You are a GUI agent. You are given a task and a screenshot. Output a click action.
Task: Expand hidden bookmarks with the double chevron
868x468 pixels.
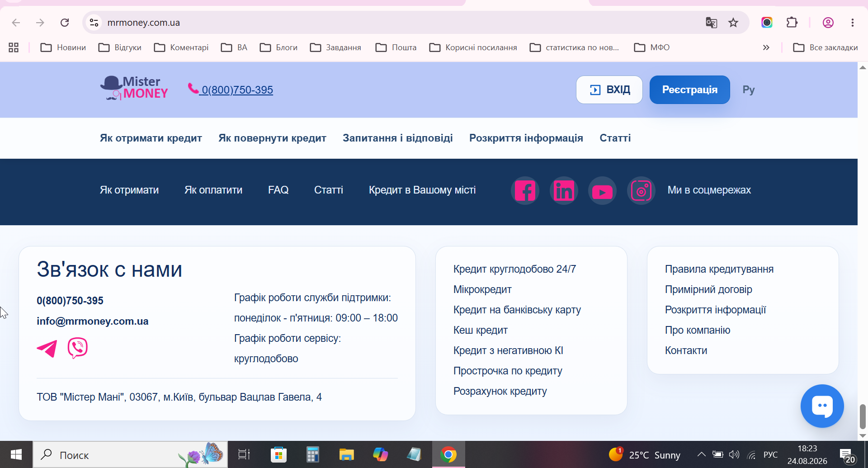(x=766, y=47)
